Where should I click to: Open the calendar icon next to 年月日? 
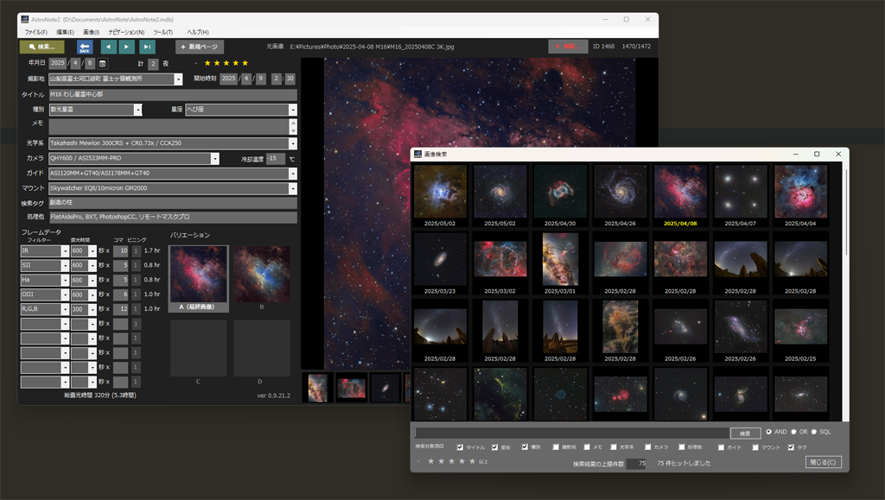(102, 64)
